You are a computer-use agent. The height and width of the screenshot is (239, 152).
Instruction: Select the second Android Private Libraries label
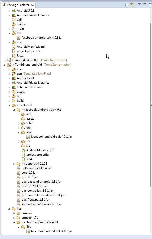click(33, 83)
